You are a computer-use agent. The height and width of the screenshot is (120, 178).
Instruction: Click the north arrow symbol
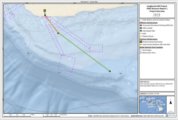[x=171, y=102]
